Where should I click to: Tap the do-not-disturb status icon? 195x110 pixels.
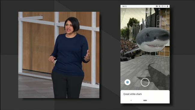162,6
